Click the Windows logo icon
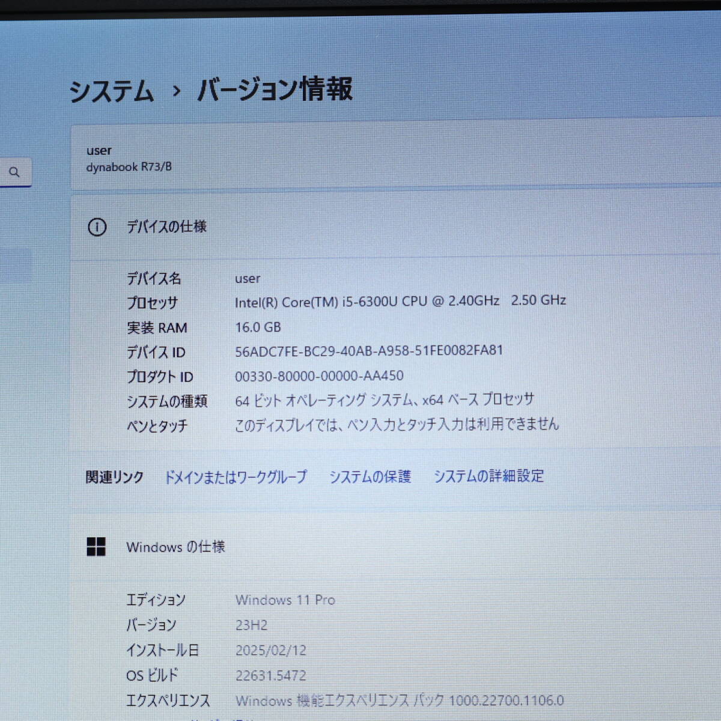This screenshot has width=721, height=721. coord(96,547)
